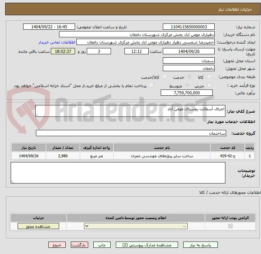This screenshot has height=254, width=261.
Task: Click the تعداد / مقدار column header
Action: pos(63,148)
